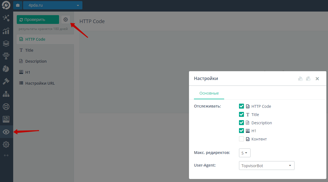The height and width of the screenshot is (182, 328).
Task: Select HTTP Code in left menu
Action: [45, 39]
